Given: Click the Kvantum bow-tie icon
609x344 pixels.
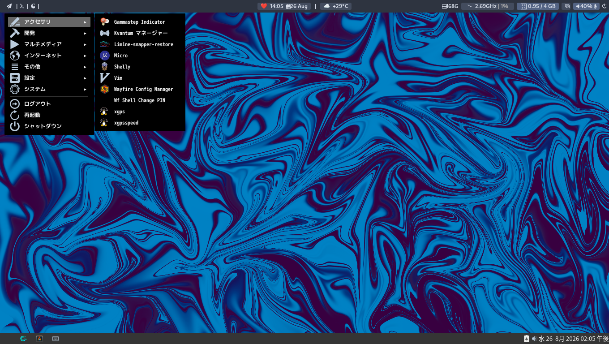Looking at the screenshot, I should (105, 33).
